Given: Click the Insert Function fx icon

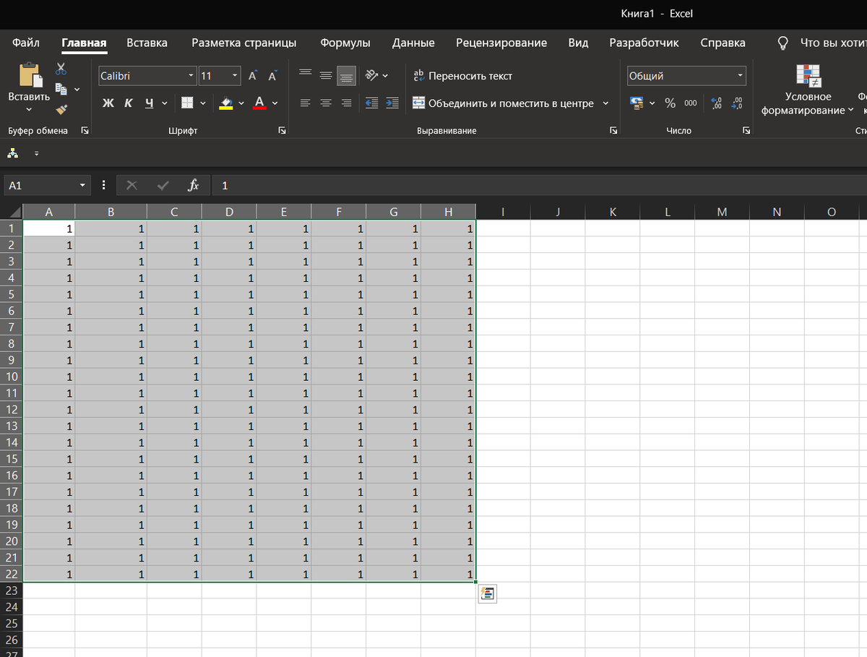Looking at the screenshot, I should pos(193,186).
